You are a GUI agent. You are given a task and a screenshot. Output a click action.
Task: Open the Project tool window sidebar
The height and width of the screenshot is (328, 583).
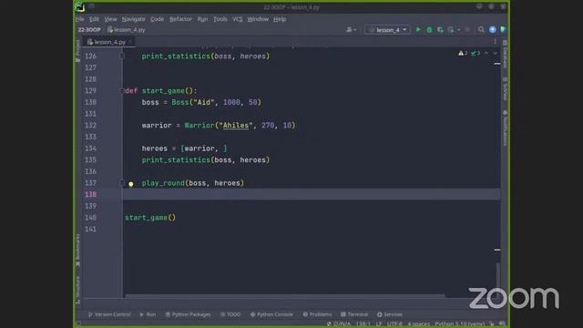tap(77, 51)
